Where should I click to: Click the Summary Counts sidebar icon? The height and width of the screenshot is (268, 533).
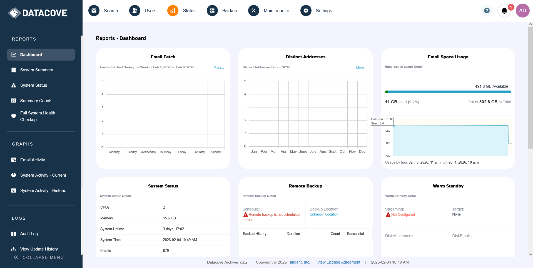14,101
